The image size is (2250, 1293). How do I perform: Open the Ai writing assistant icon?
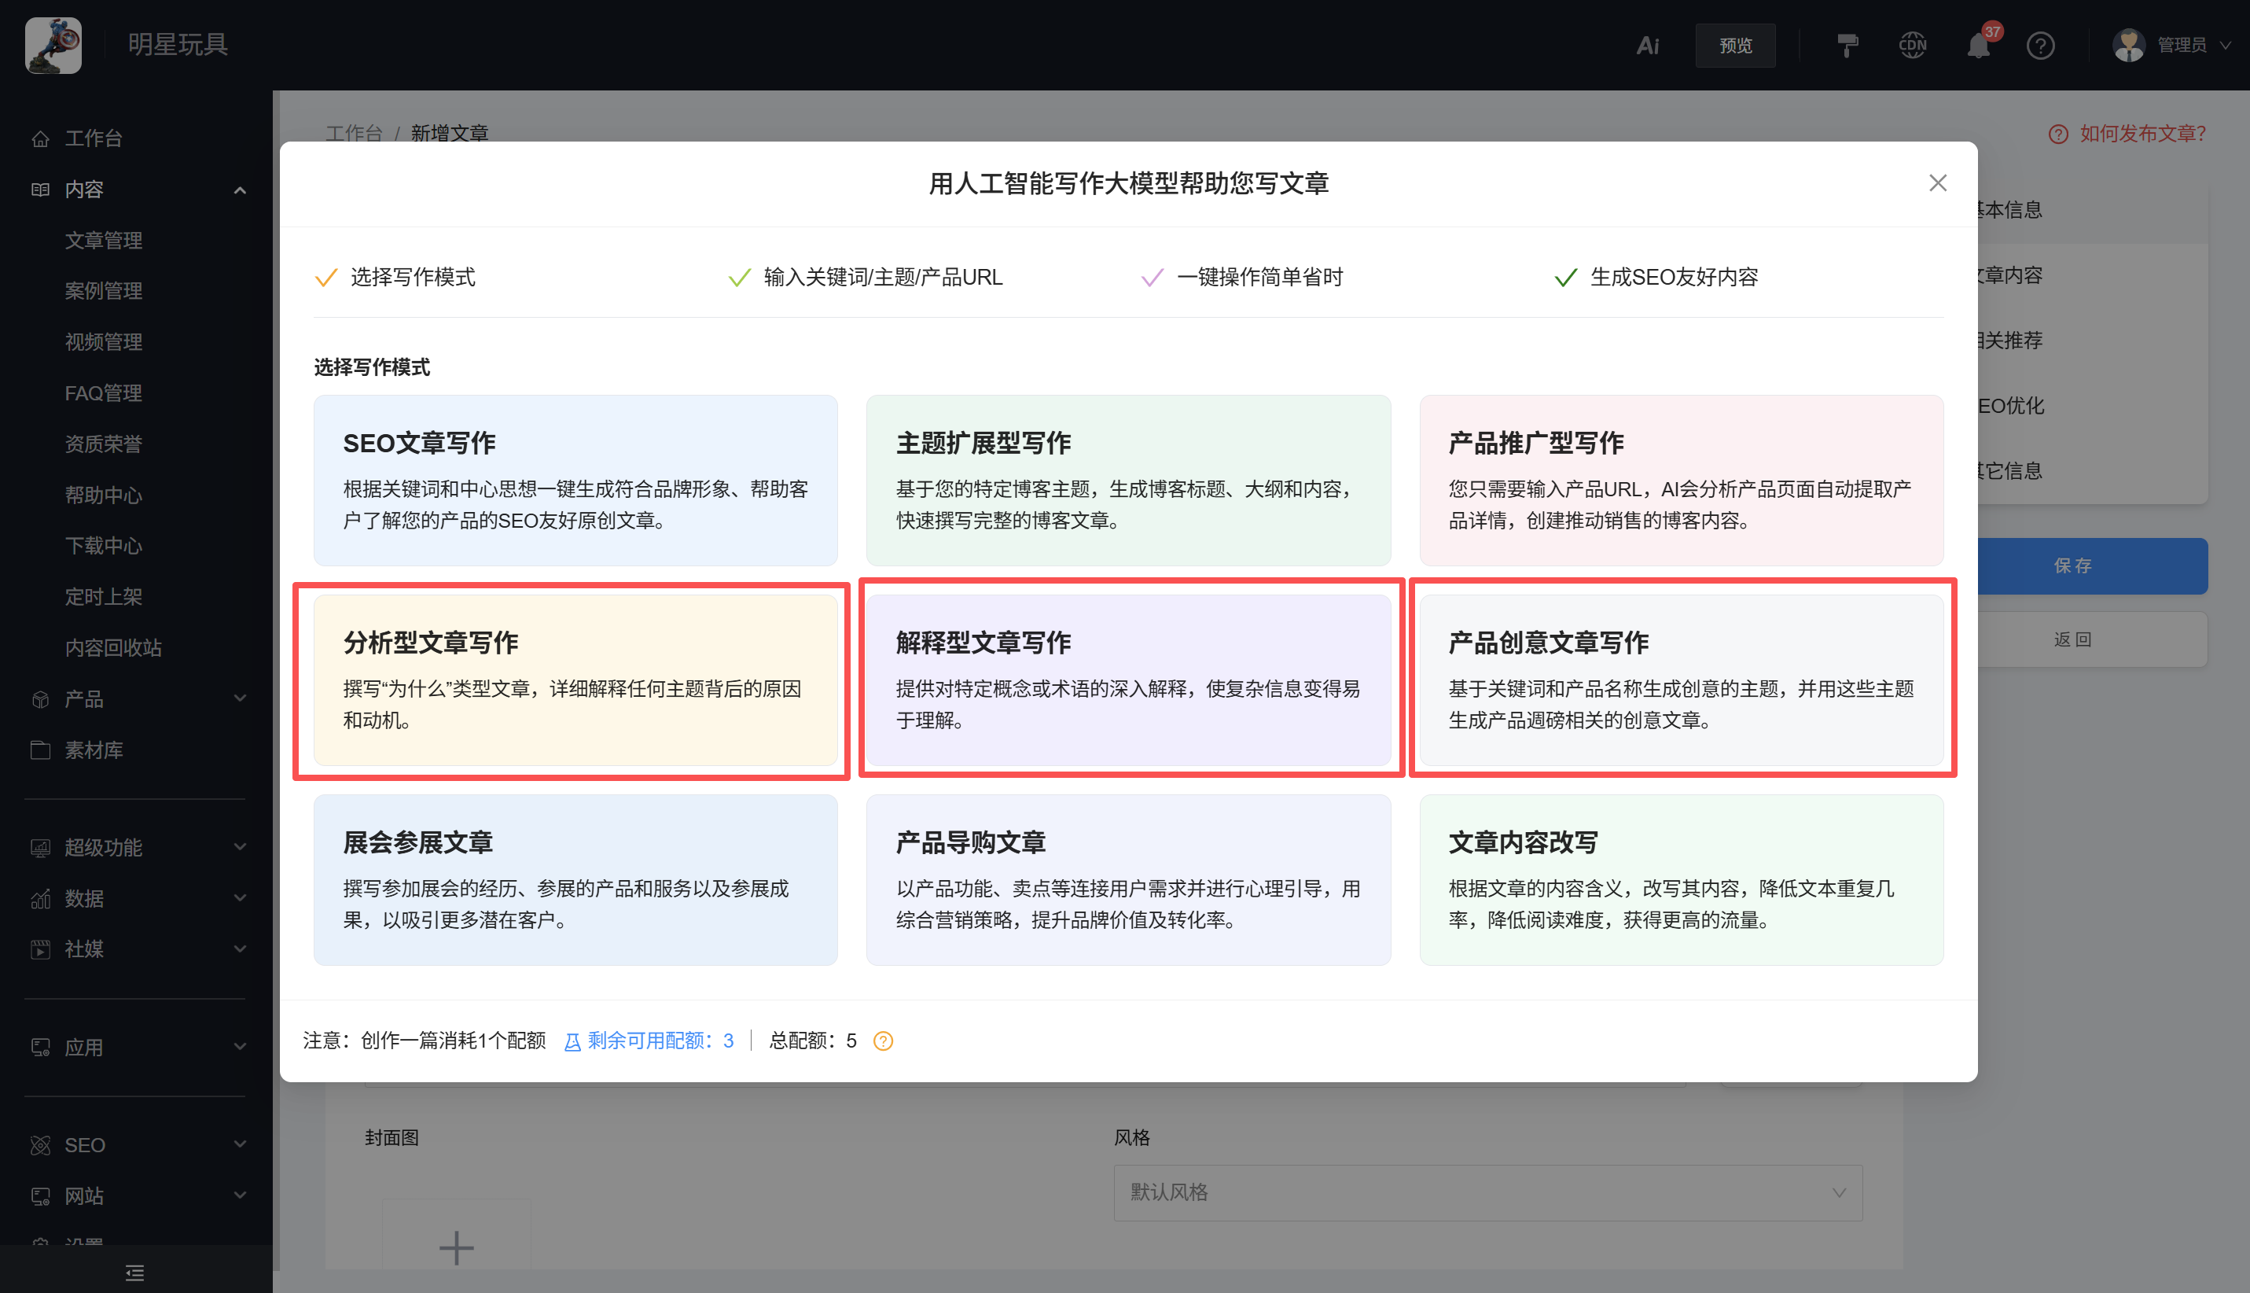coord(1647,46)
